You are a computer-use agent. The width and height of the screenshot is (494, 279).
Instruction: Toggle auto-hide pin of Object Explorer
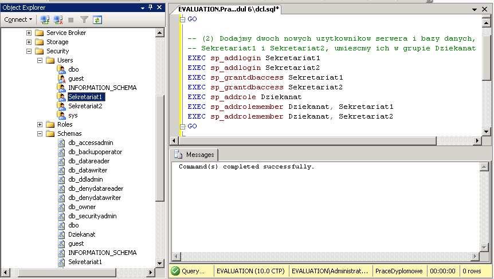pyautogui.click(x=151, y=7)
